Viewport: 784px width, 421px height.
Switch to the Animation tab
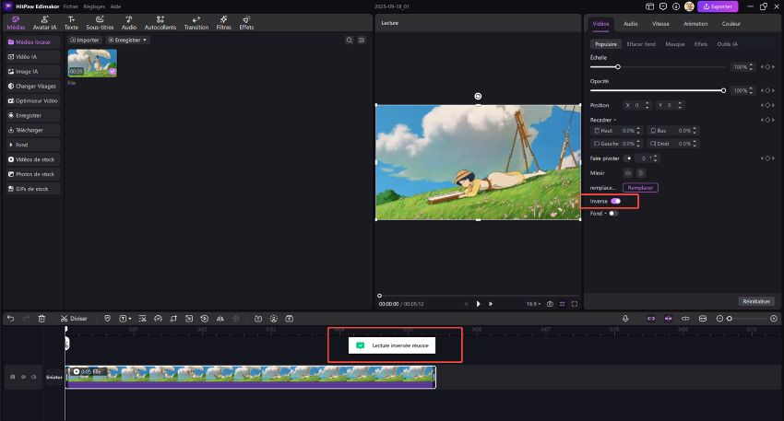tap(695, 23)
